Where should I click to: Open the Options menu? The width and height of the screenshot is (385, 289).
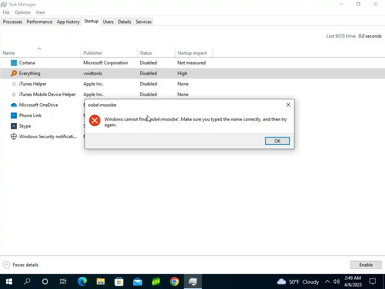pos(23,12)
